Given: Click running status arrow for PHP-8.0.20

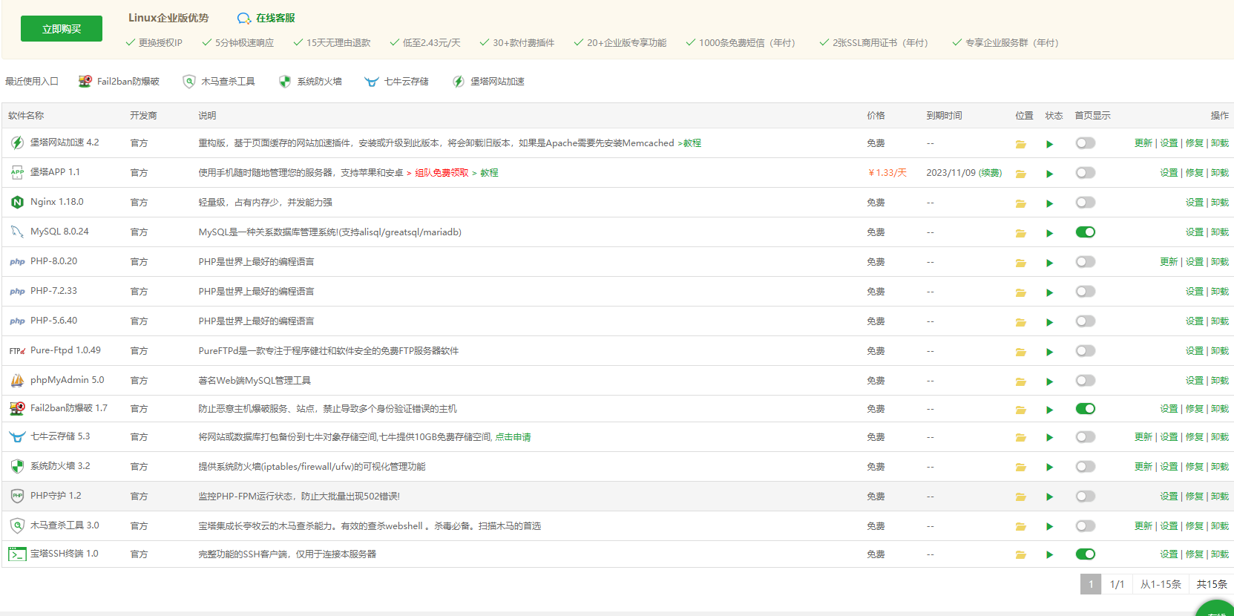Looking at the screenshot, I should coord(1050,263).
